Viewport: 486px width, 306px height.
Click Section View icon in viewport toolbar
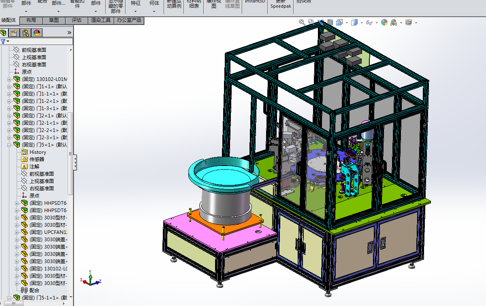(x=330, y=22)
